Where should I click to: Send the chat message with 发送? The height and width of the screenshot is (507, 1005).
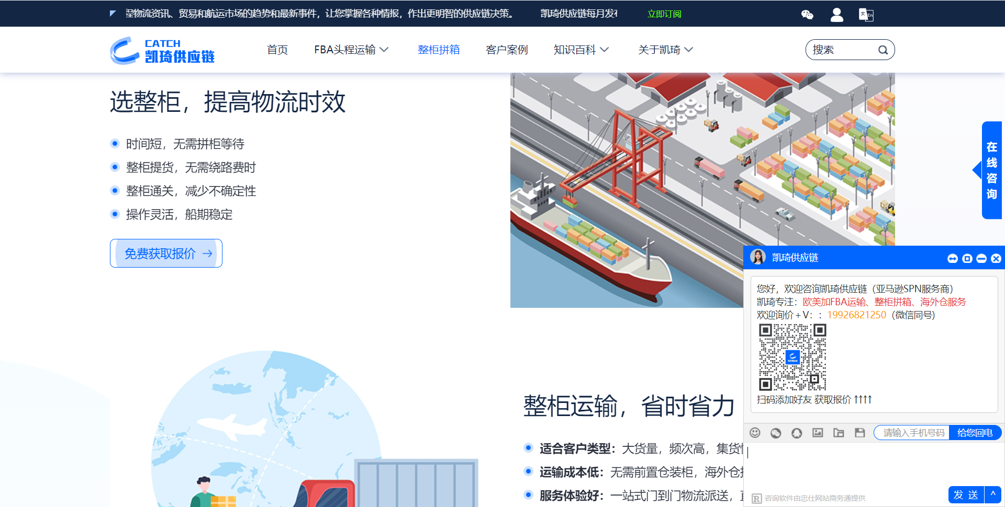966,494
